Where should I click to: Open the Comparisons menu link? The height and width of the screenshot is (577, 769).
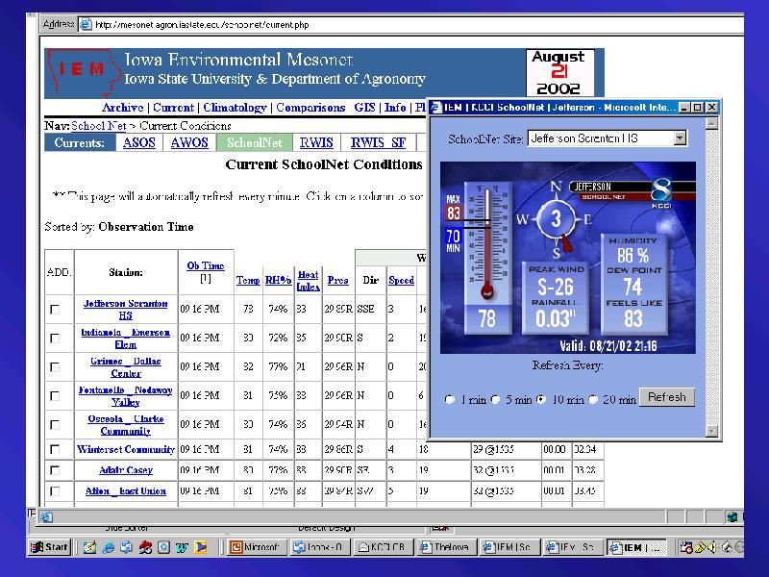coord(310,108)
